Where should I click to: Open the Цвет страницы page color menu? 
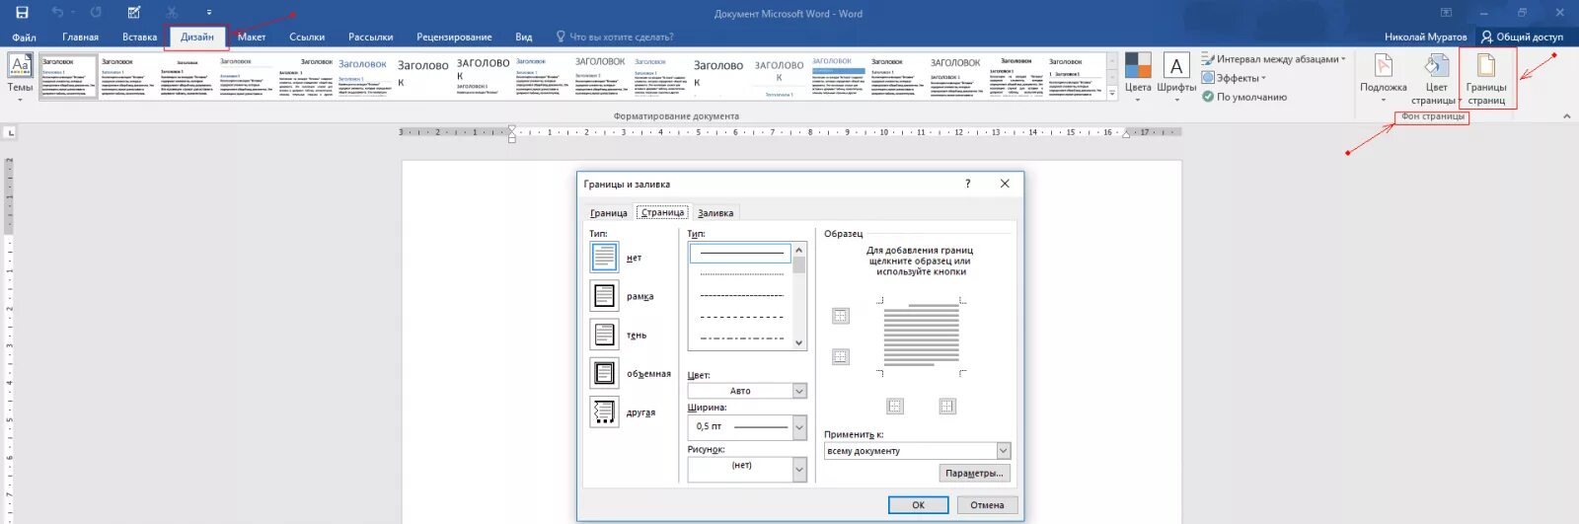1436,79
